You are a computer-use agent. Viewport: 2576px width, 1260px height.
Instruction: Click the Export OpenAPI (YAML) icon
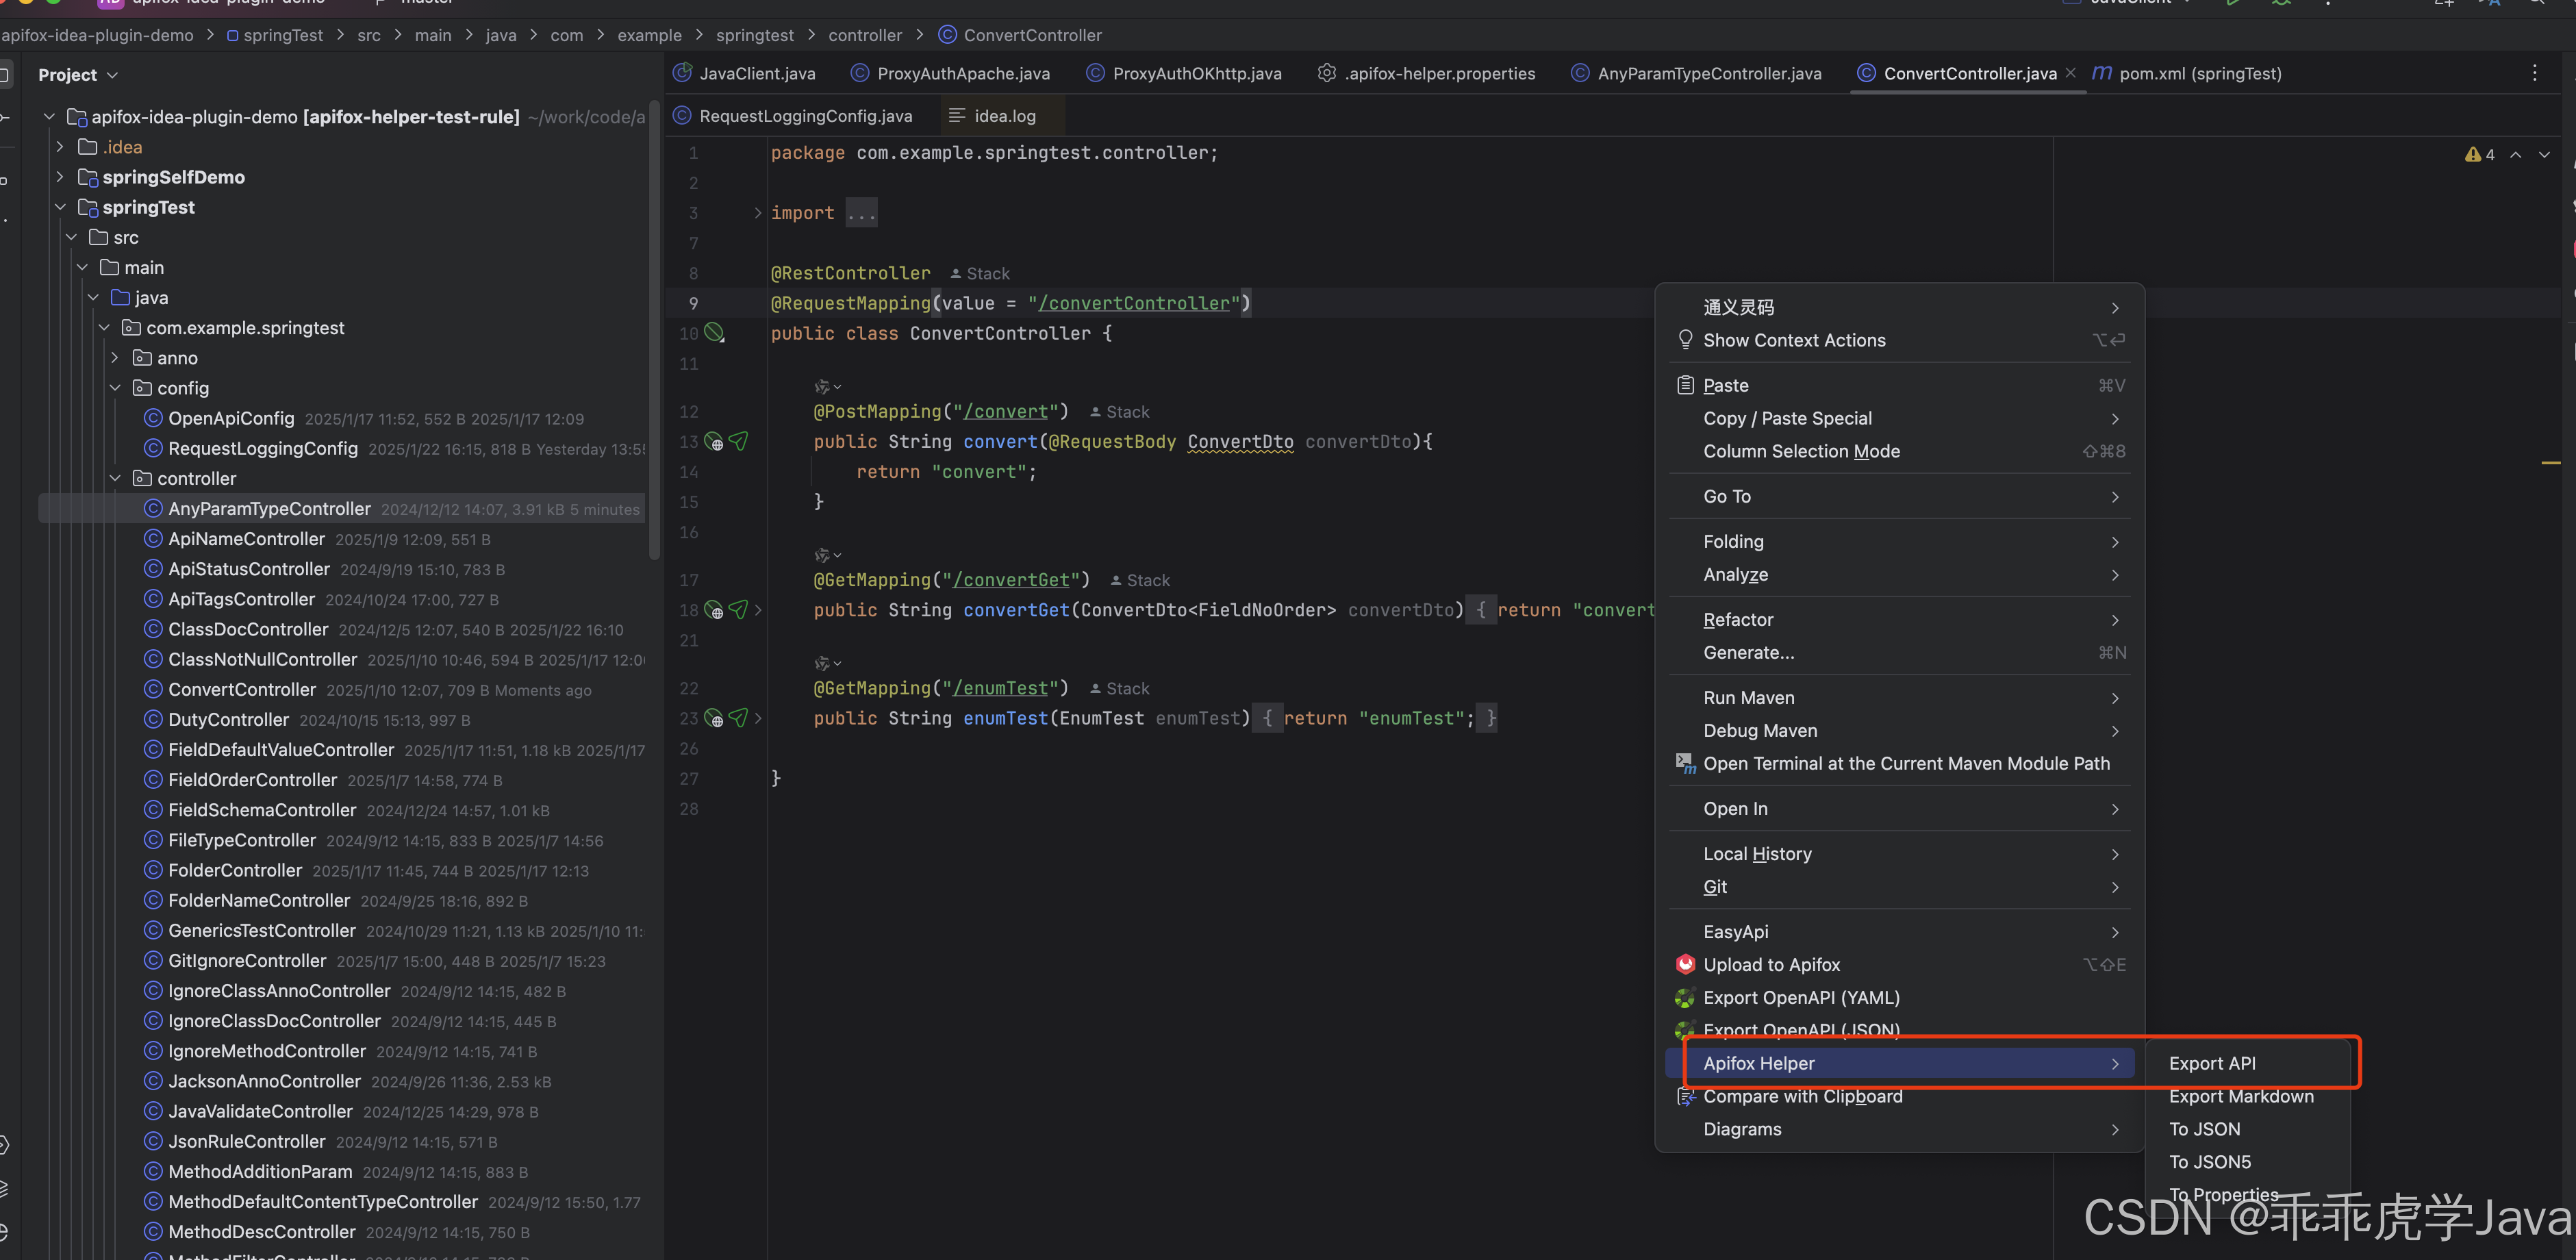pyautogui.click(x=1685, y=997)
